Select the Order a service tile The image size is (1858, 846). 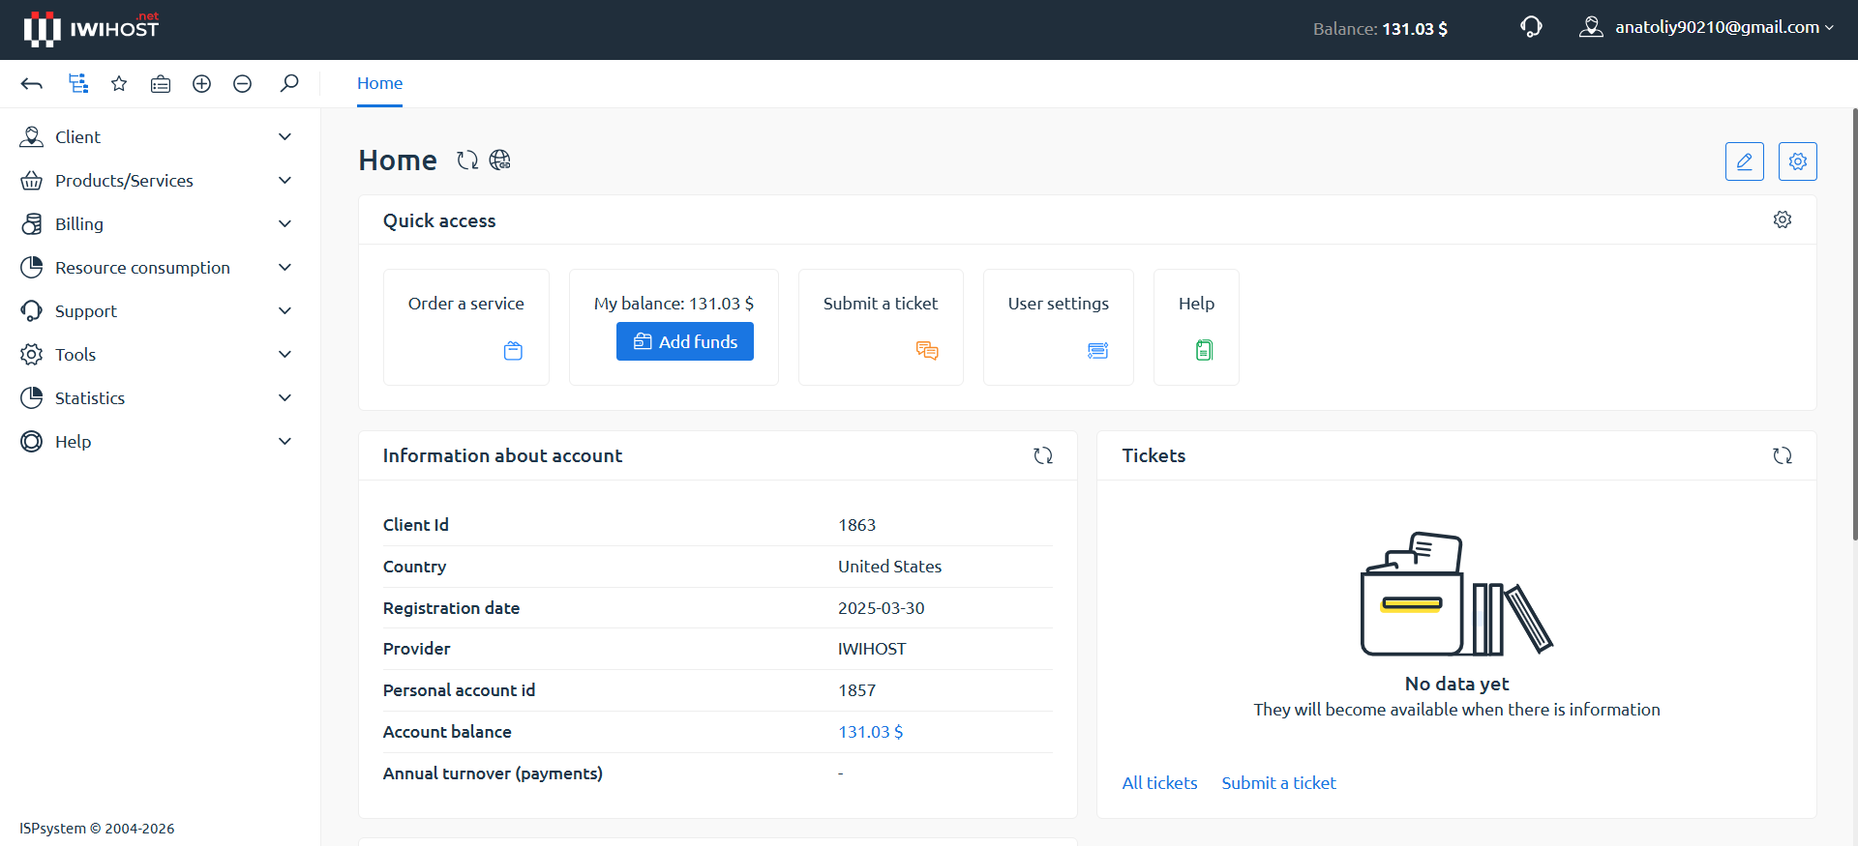point(466,327)
